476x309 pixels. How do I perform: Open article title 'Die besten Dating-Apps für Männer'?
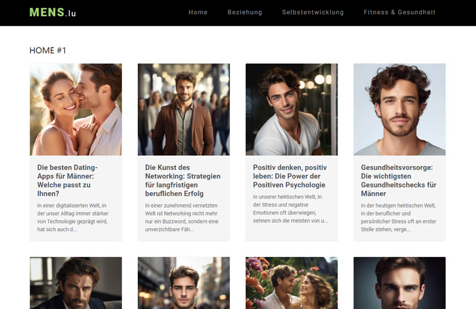point(67,180)
